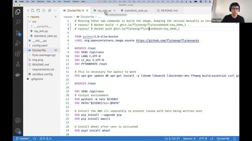The image size is (252, 141).
Task: Change file encoding UTF-8 in status bar
Action: 203,138
